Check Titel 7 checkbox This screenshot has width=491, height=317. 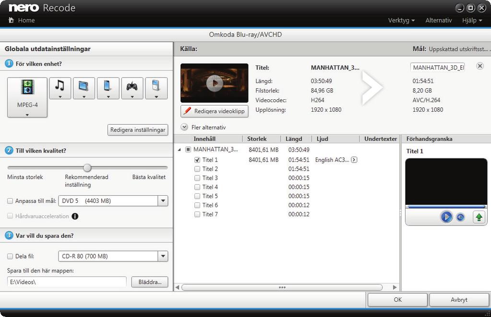point(197,214)
